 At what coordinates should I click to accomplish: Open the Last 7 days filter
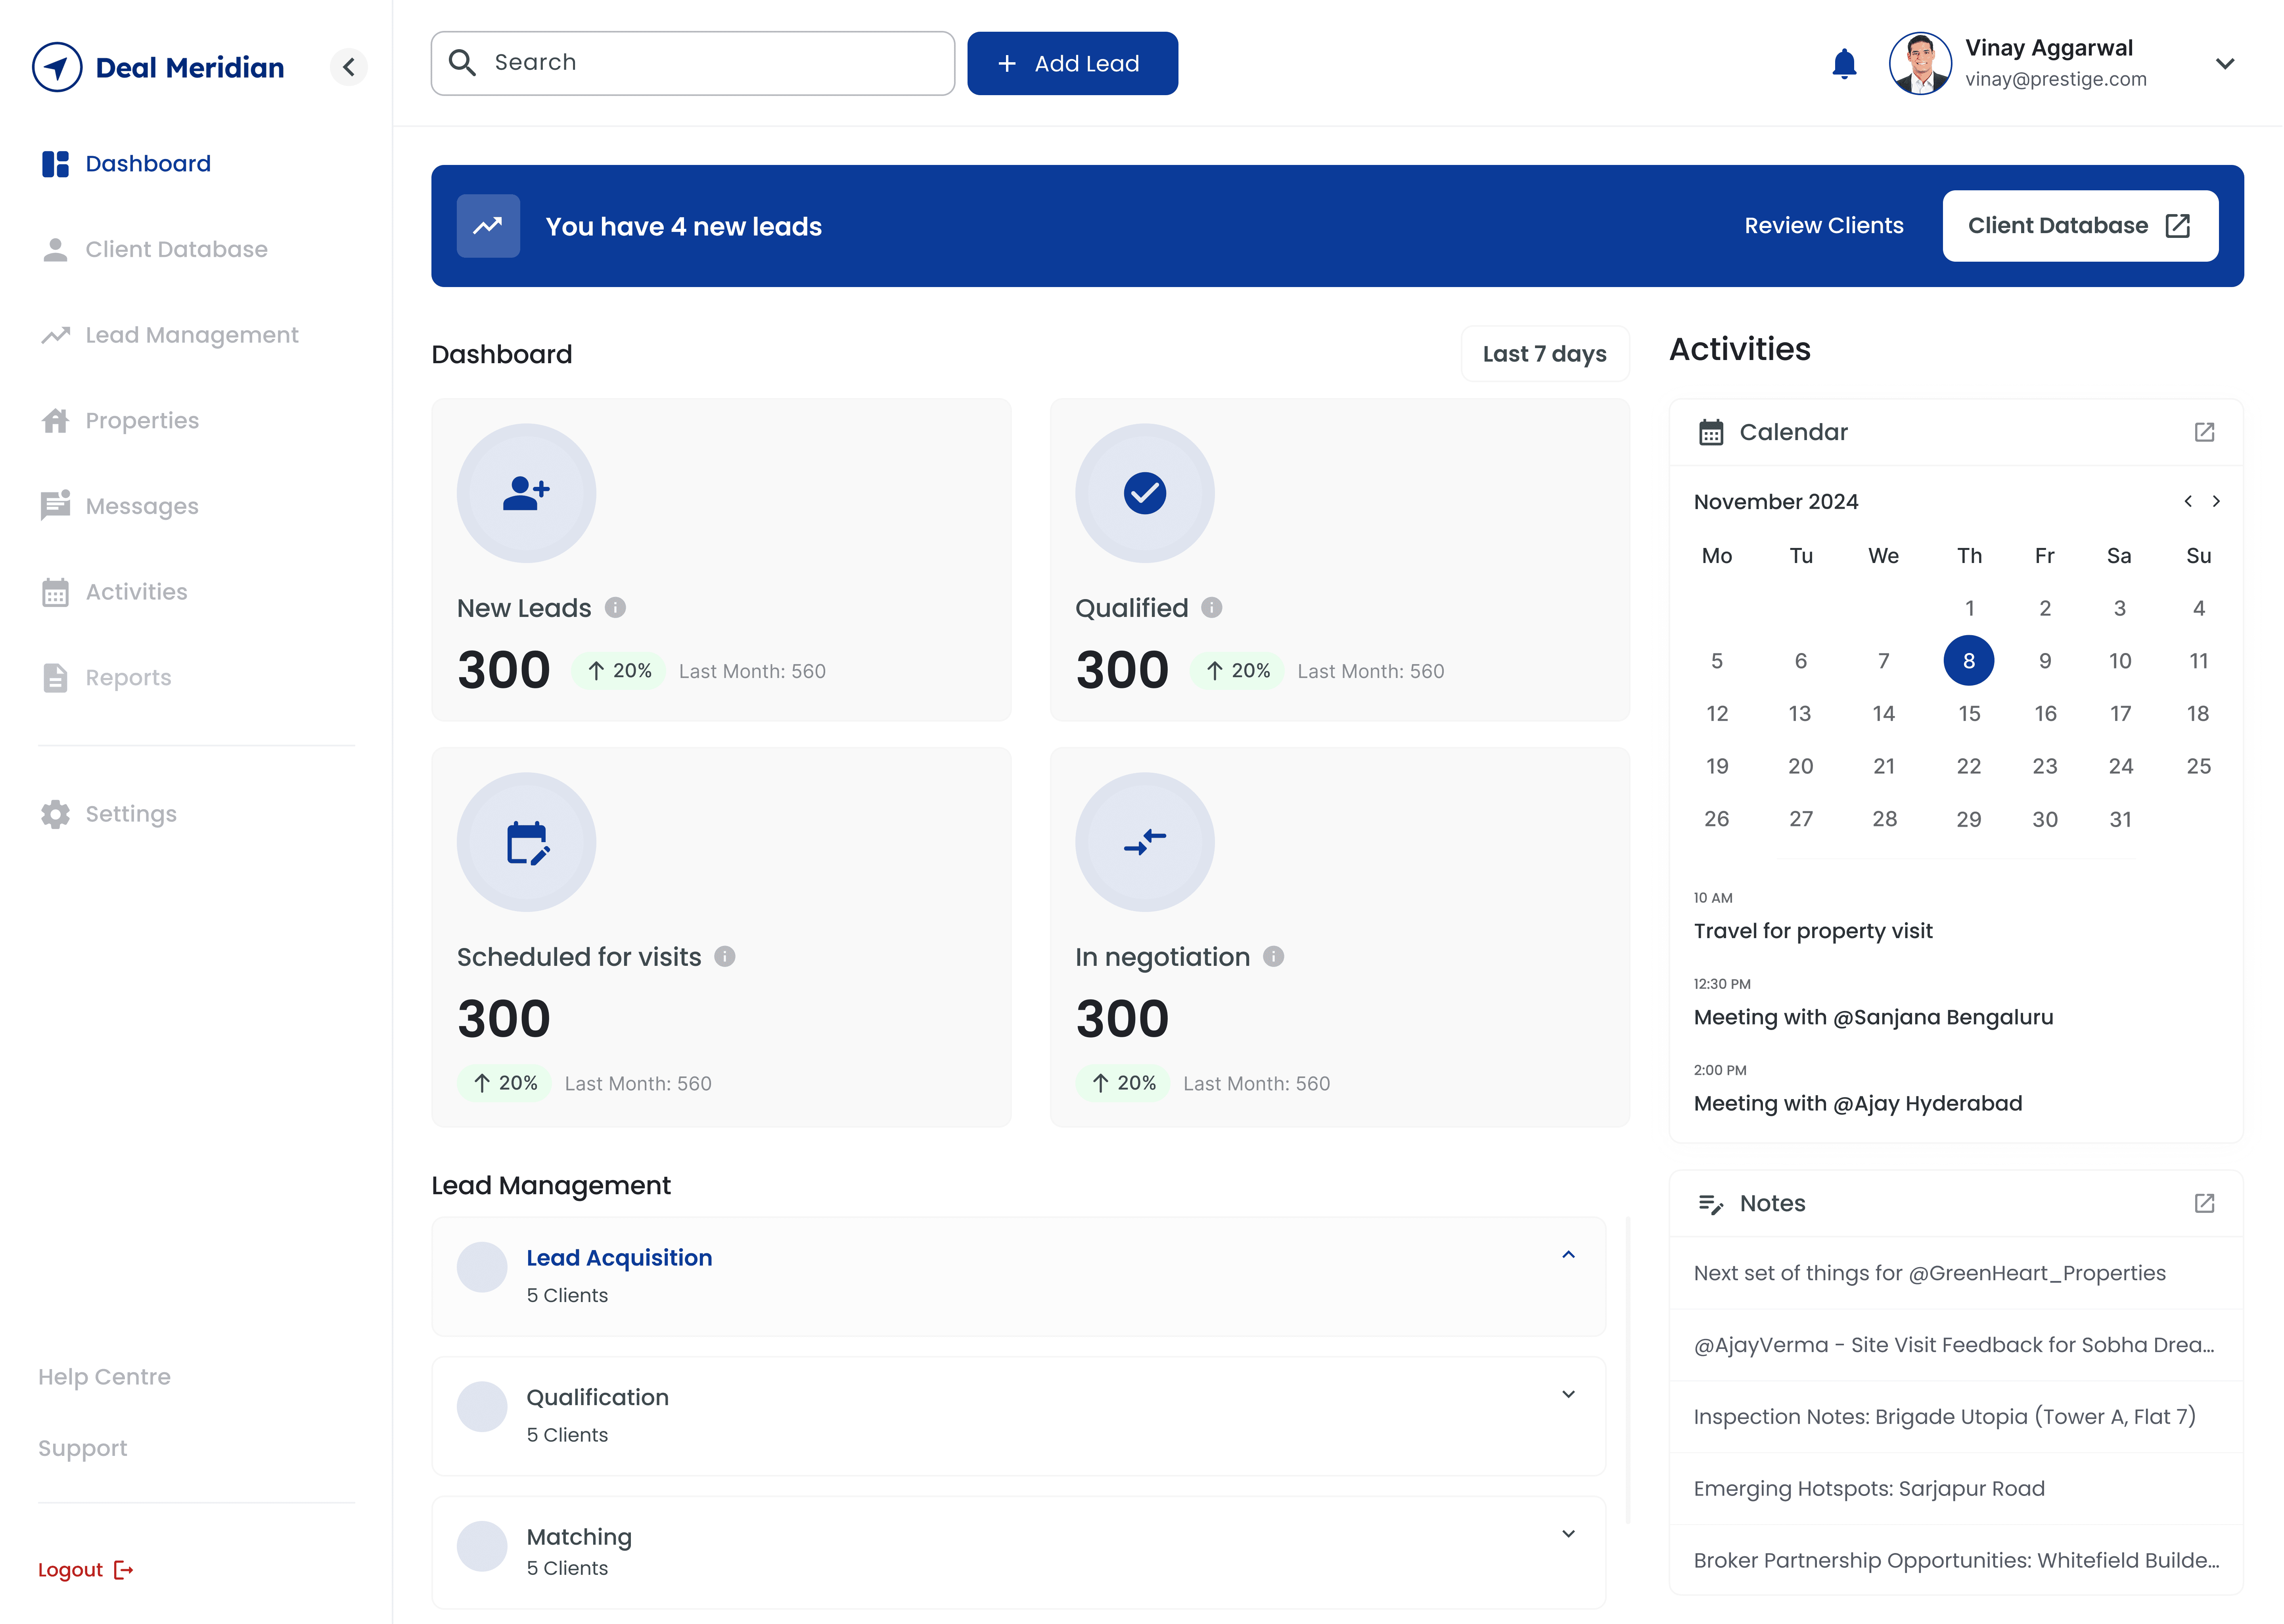click(x=1544, y=354)
